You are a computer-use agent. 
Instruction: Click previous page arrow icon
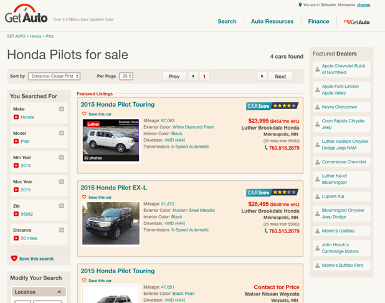coord(193,76)
